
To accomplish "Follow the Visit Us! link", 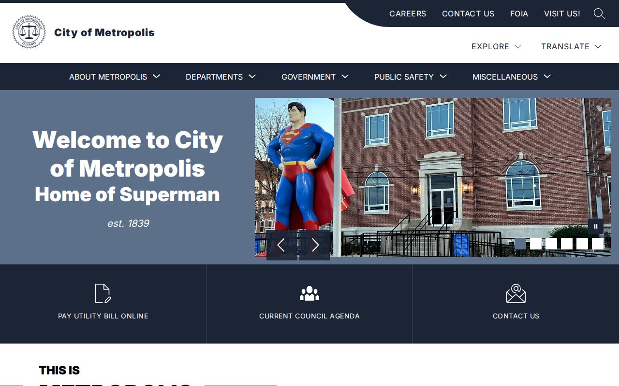I will [x=562, y=14].
